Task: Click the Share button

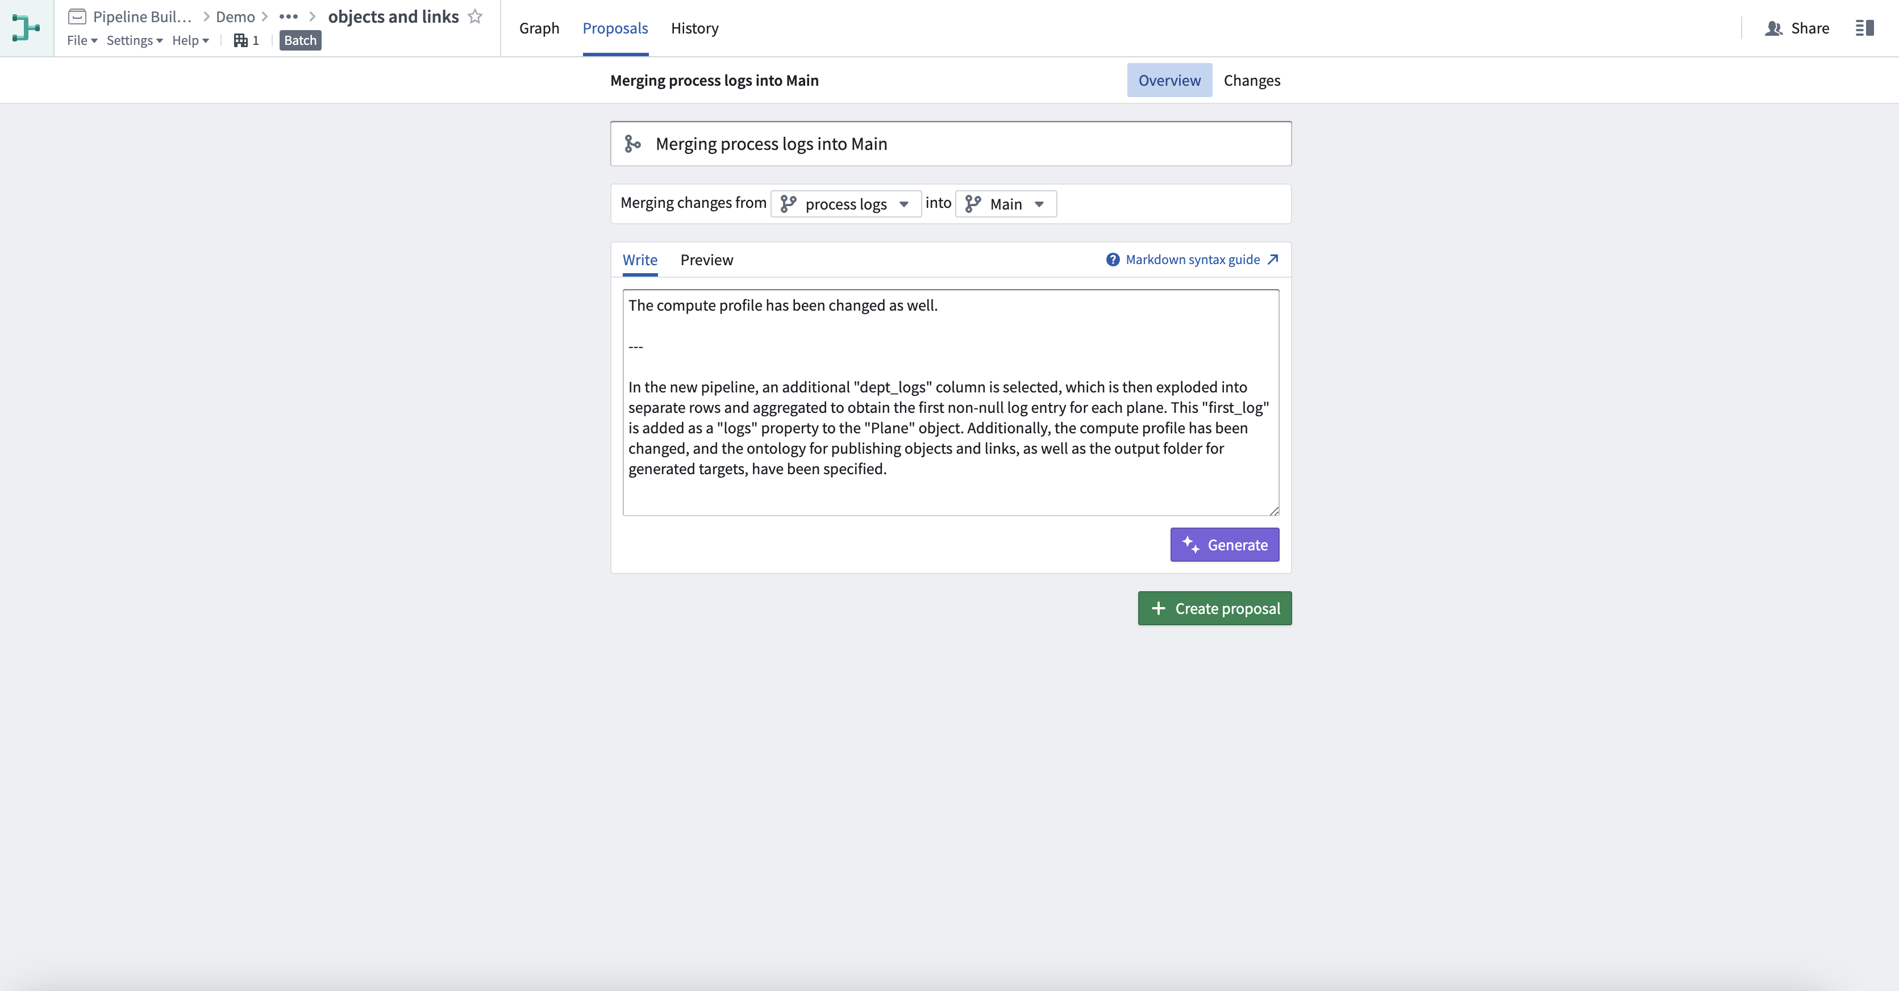Action: pyautogui.click(x=1797, y=28)
